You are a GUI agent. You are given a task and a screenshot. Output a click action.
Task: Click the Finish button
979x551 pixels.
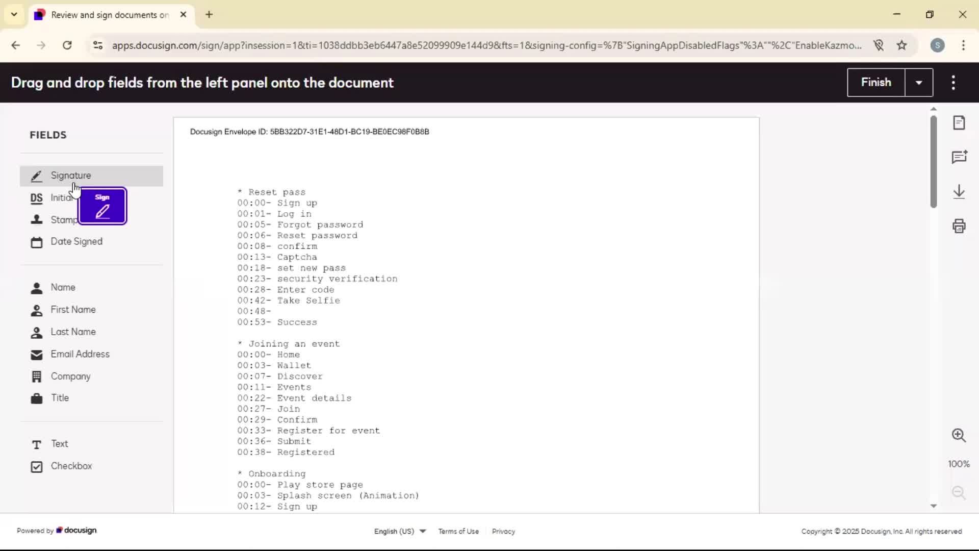(x=876, y=83)
